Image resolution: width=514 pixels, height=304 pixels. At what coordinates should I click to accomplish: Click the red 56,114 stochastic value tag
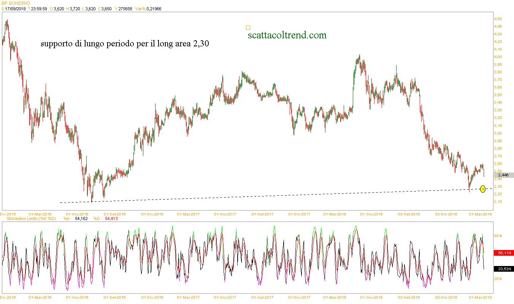click(x=503, y=253)
